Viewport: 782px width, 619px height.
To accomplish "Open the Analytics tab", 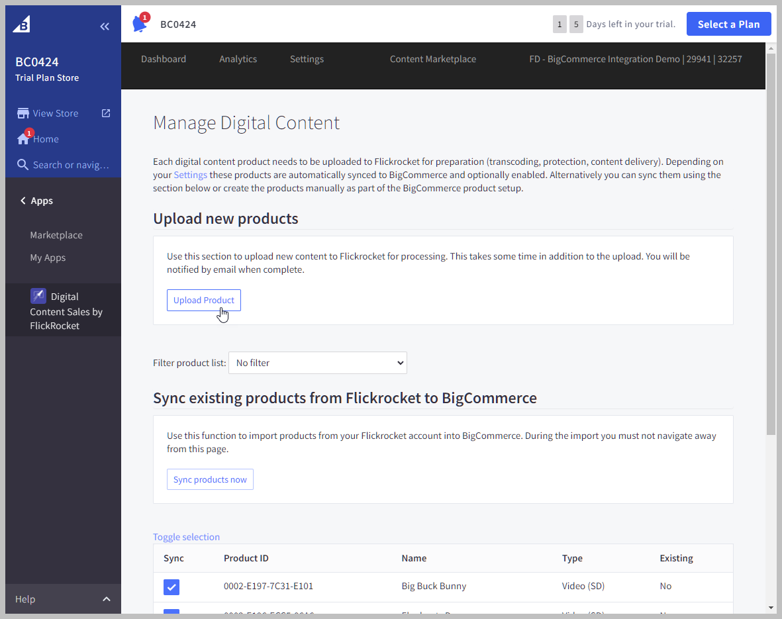I will point(238,59).
